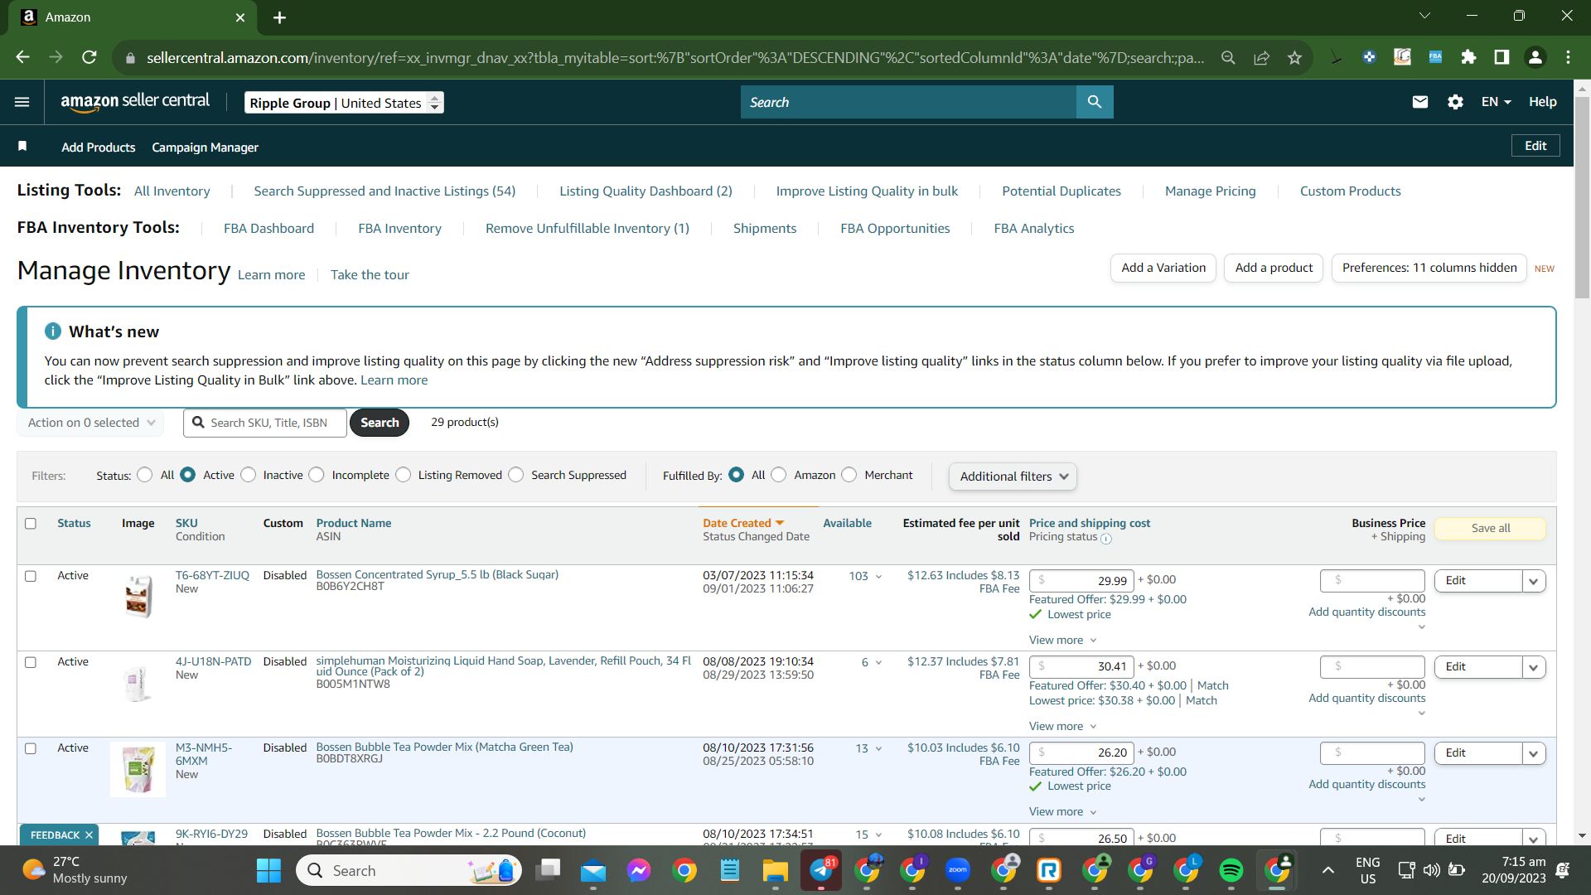Go back with the browser back arrow

tap(23, 57)
